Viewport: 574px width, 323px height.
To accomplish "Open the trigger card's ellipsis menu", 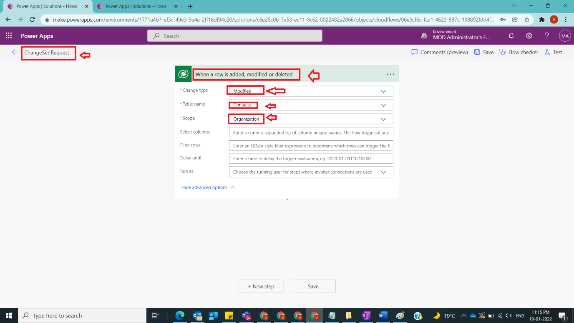I will [x=390, y=73].
